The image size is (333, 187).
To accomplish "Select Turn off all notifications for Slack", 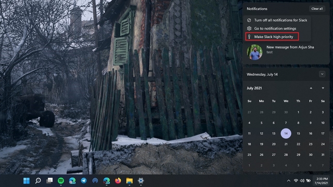I will tap(277, 20).
